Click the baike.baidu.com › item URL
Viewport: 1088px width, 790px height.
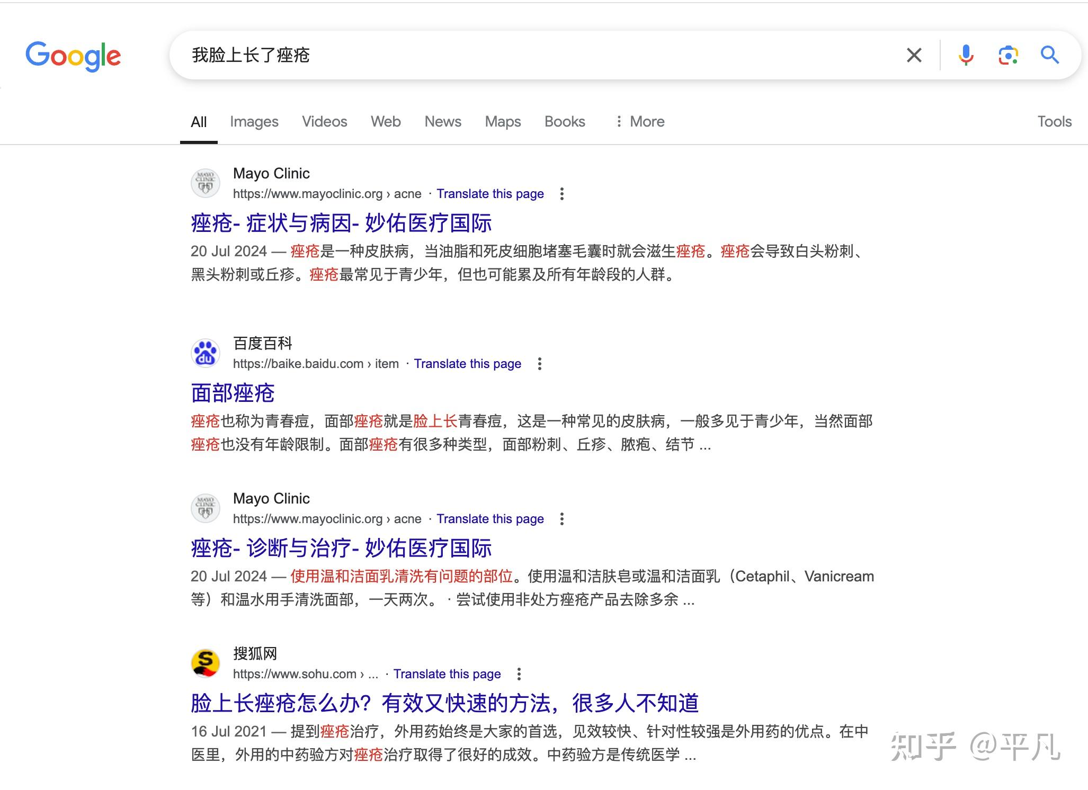pyautogui.click(x=316, y=364)
